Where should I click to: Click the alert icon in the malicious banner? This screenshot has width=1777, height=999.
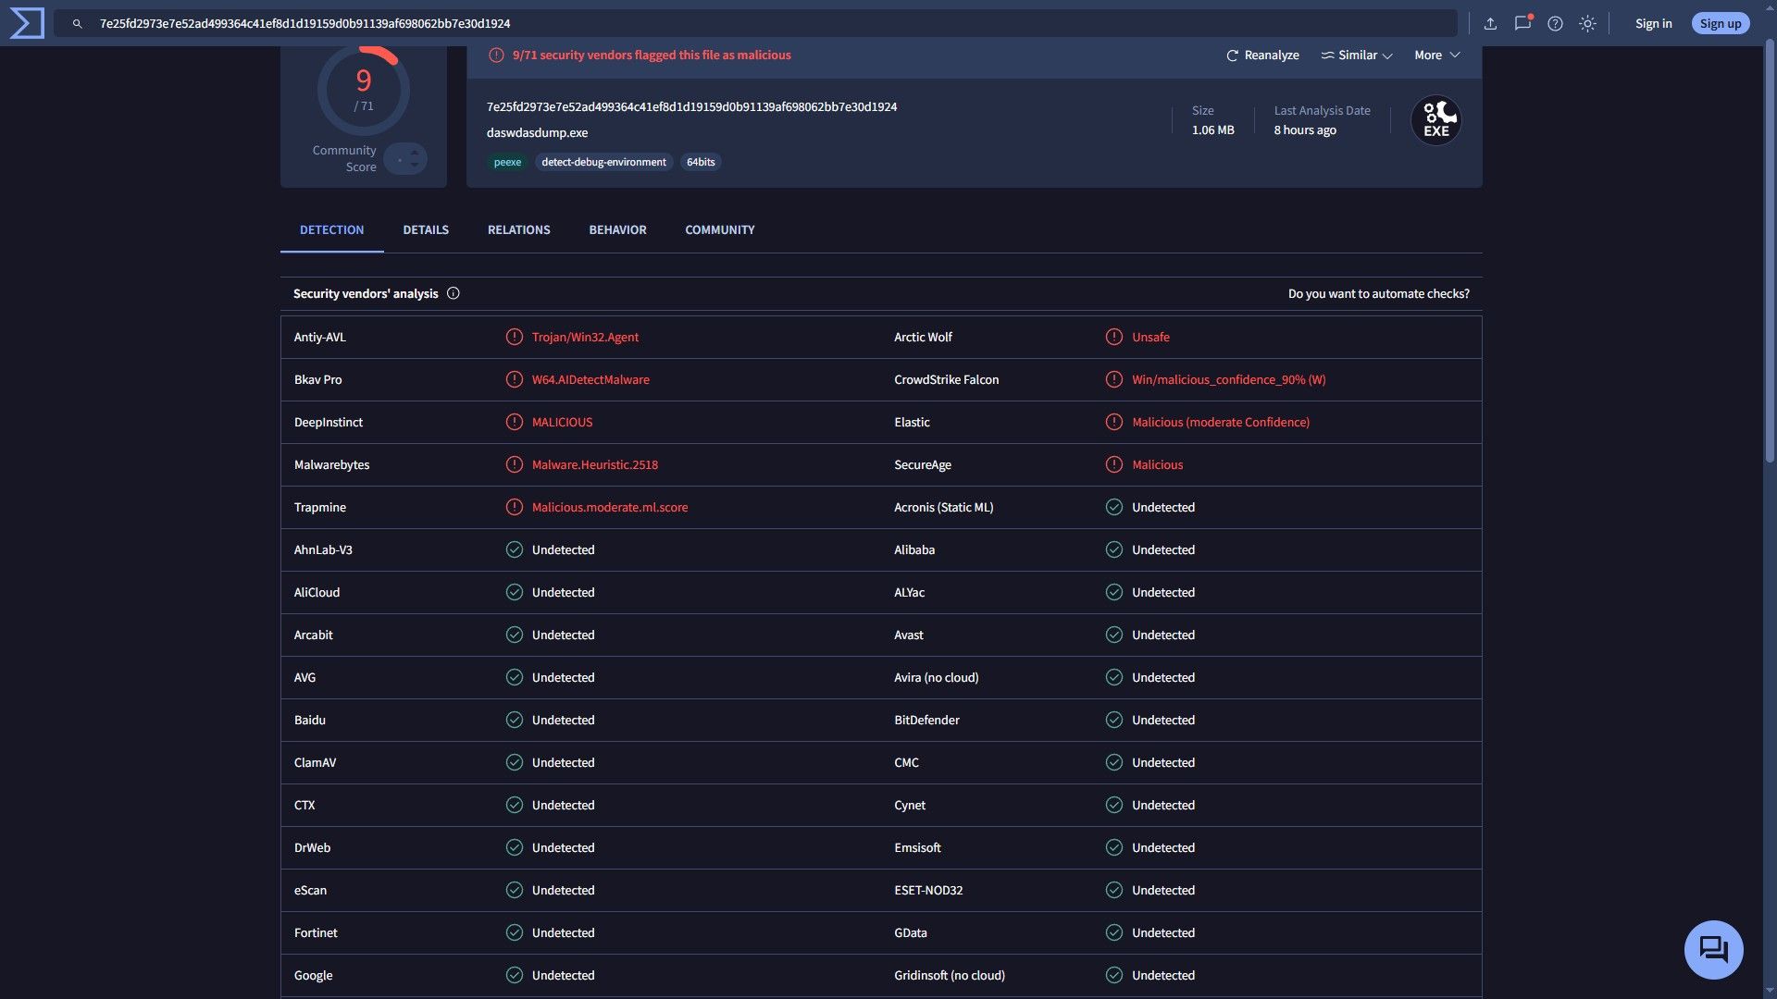point(496,55)
